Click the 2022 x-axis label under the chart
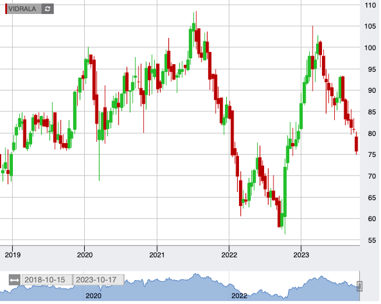Image resolution: width=381 pixels, height=304 pixels. point(229,255)
